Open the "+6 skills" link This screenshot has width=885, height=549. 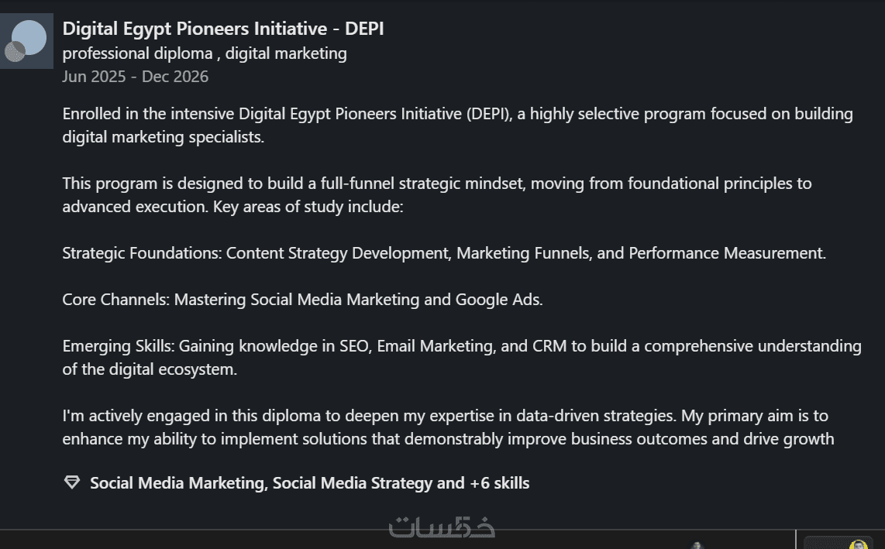click(x=499, y=483)
